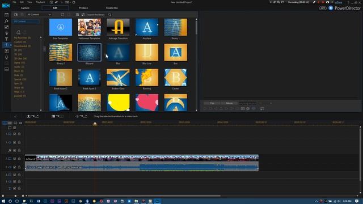The height and width of the screenshot is (204, 363).
Task: Open the View menu
Action: click(29, 2)
